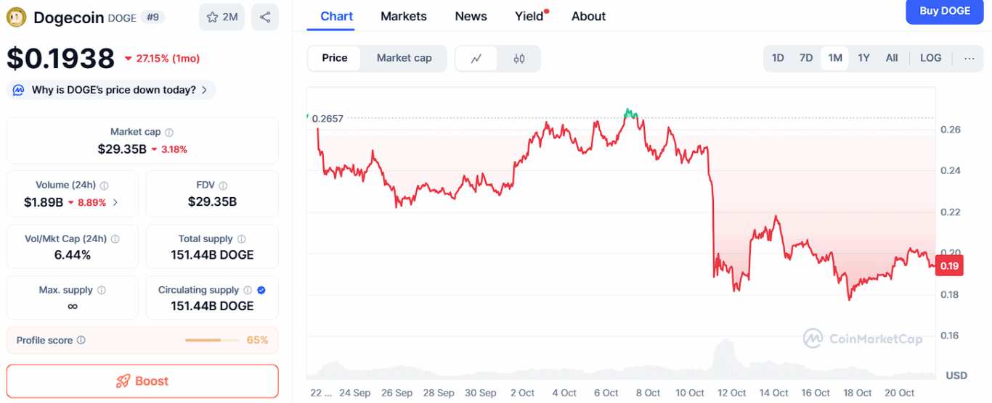Toggle the LOG scale option
The height and width of the screenshot is (403, 992).
(930, 58)
